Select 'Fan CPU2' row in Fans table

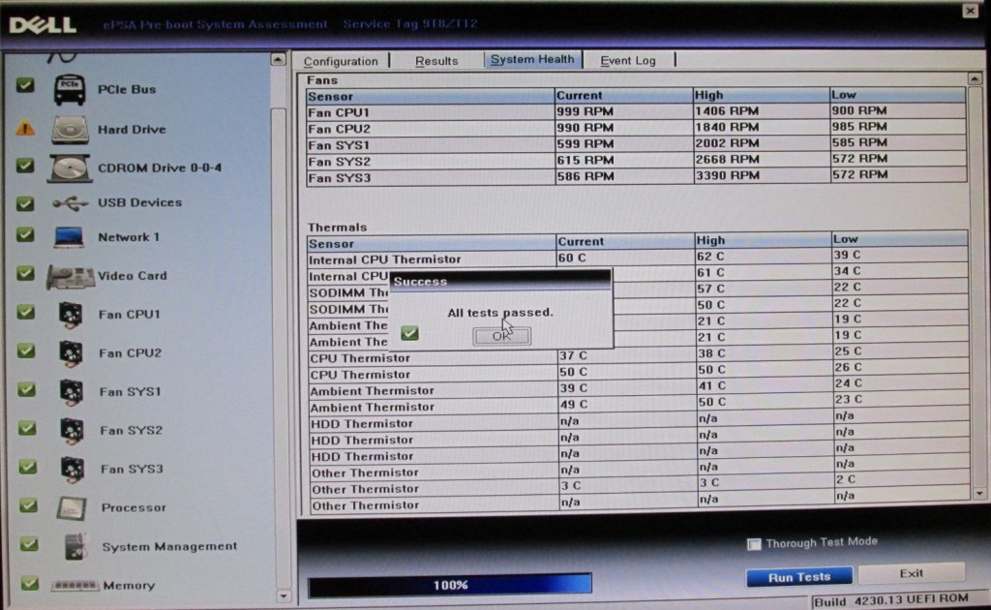coord(636,129)
